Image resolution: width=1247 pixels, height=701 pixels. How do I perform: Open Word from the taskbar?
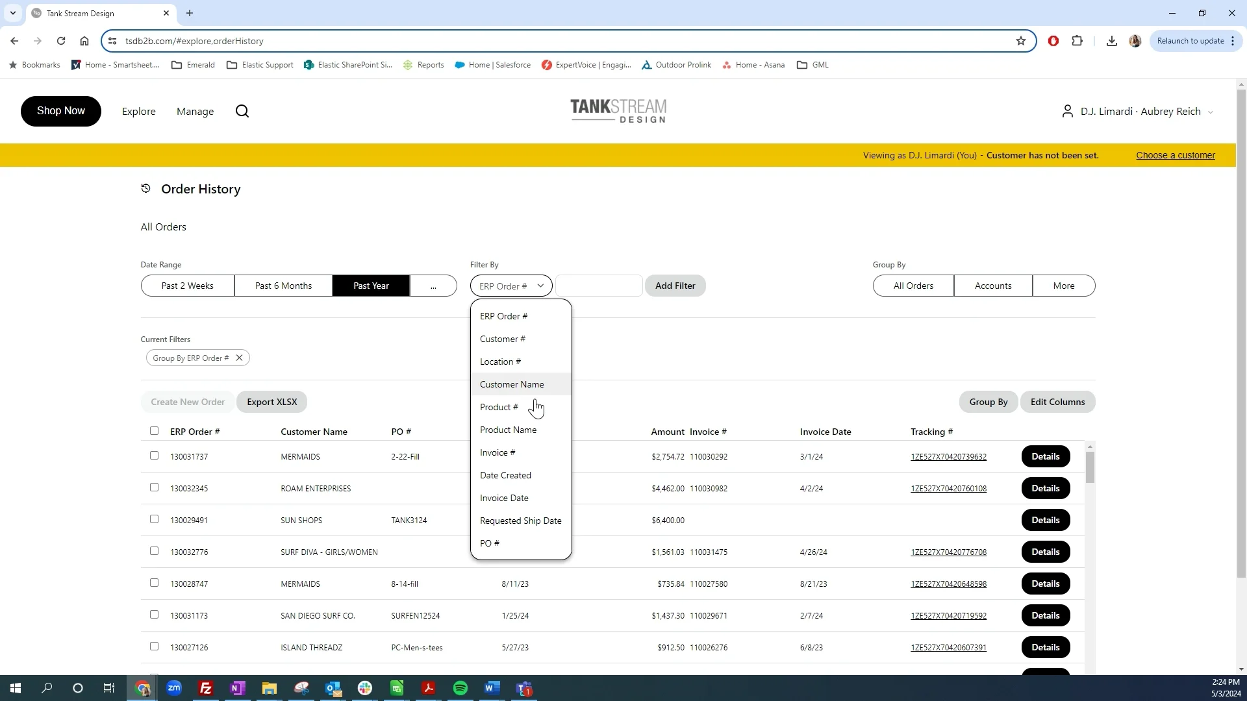[x=492, y=688]
